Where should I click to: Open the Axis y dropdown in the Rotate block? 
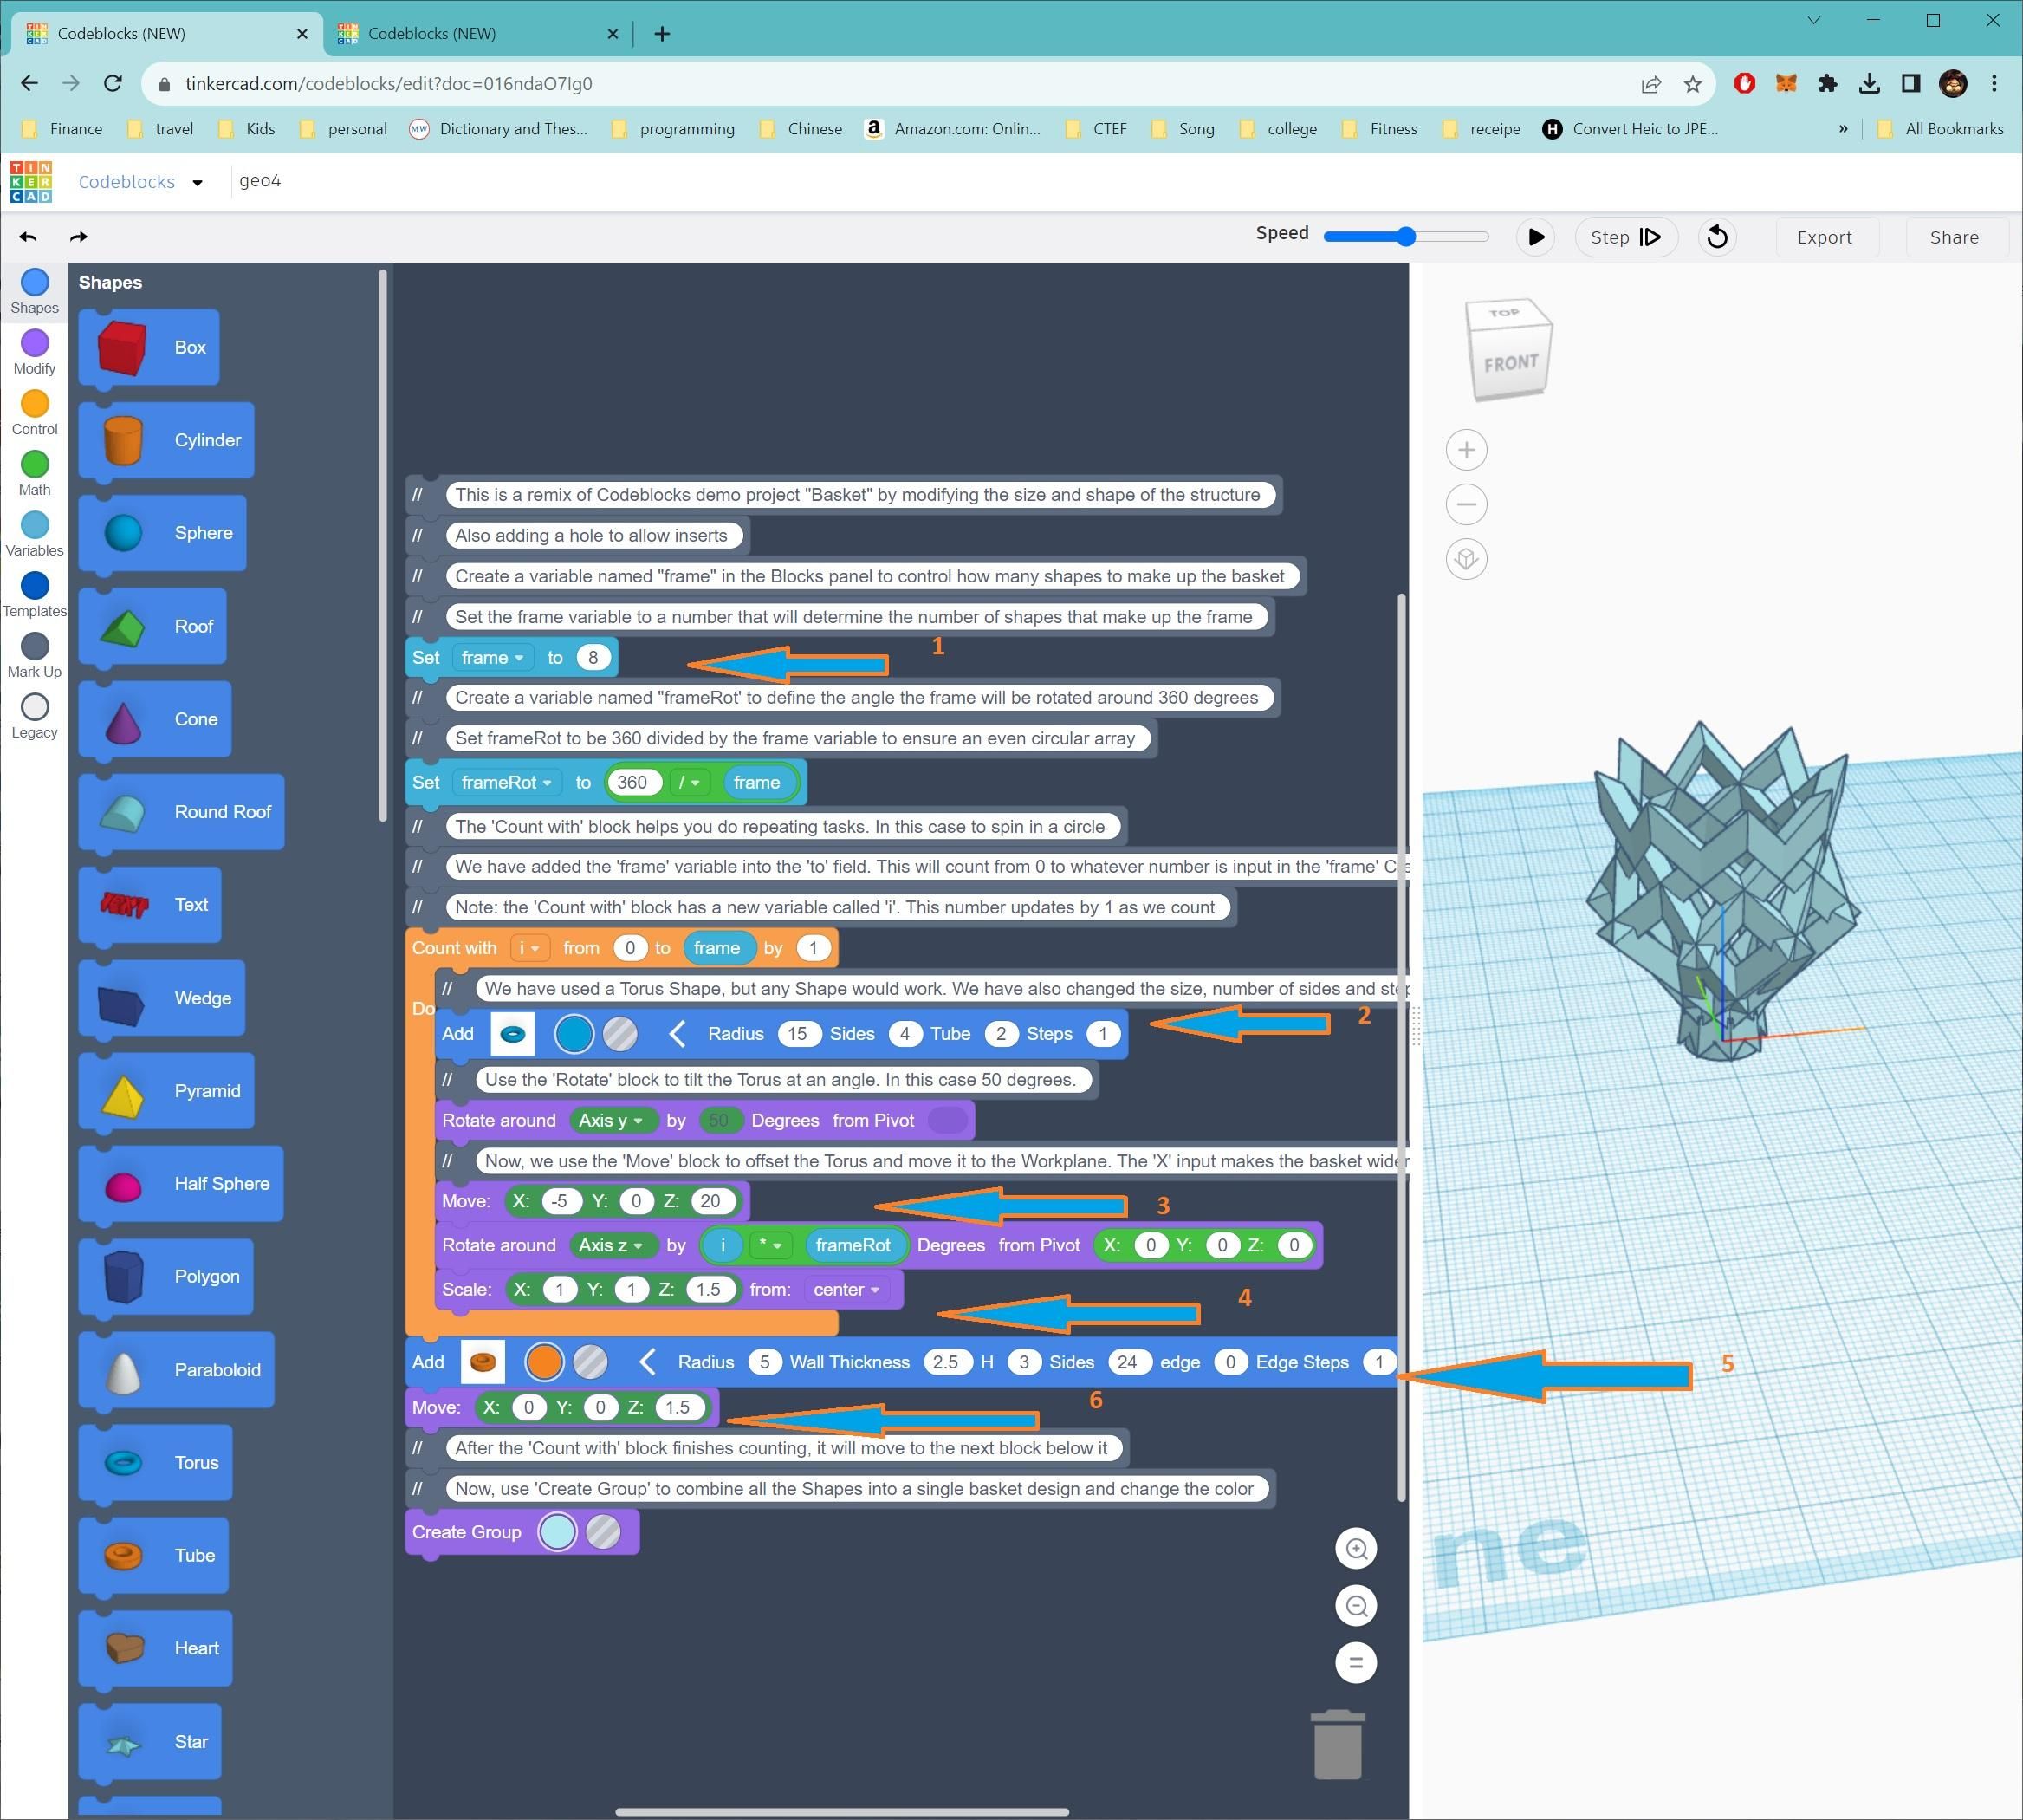(x=612, y=1120)
